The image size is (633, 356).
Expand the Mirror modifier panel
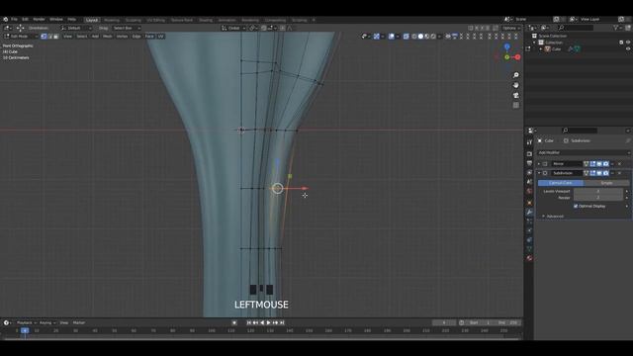pos(539,164)
